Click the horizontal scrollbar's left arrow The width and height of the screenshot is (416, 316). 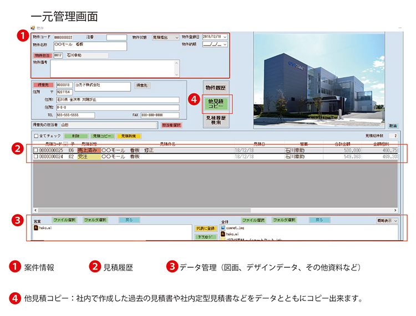(x=35, y=210)
